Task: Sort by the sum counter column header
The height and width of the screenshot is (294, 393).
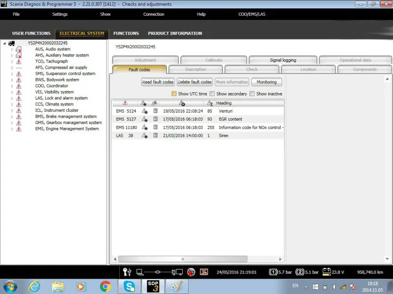Action: tap(210, 103)
